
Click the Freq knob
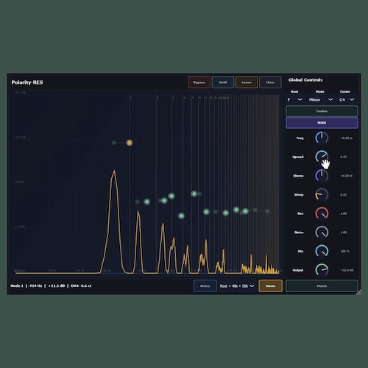pos(322,138)
